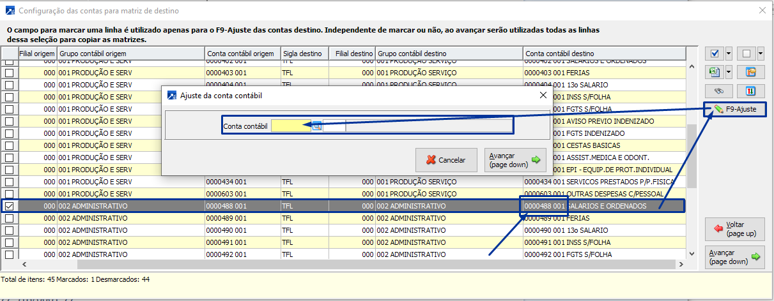774x301 pixels.
Task: Click the Excel export icon button
Action: (x=715, y=71)
